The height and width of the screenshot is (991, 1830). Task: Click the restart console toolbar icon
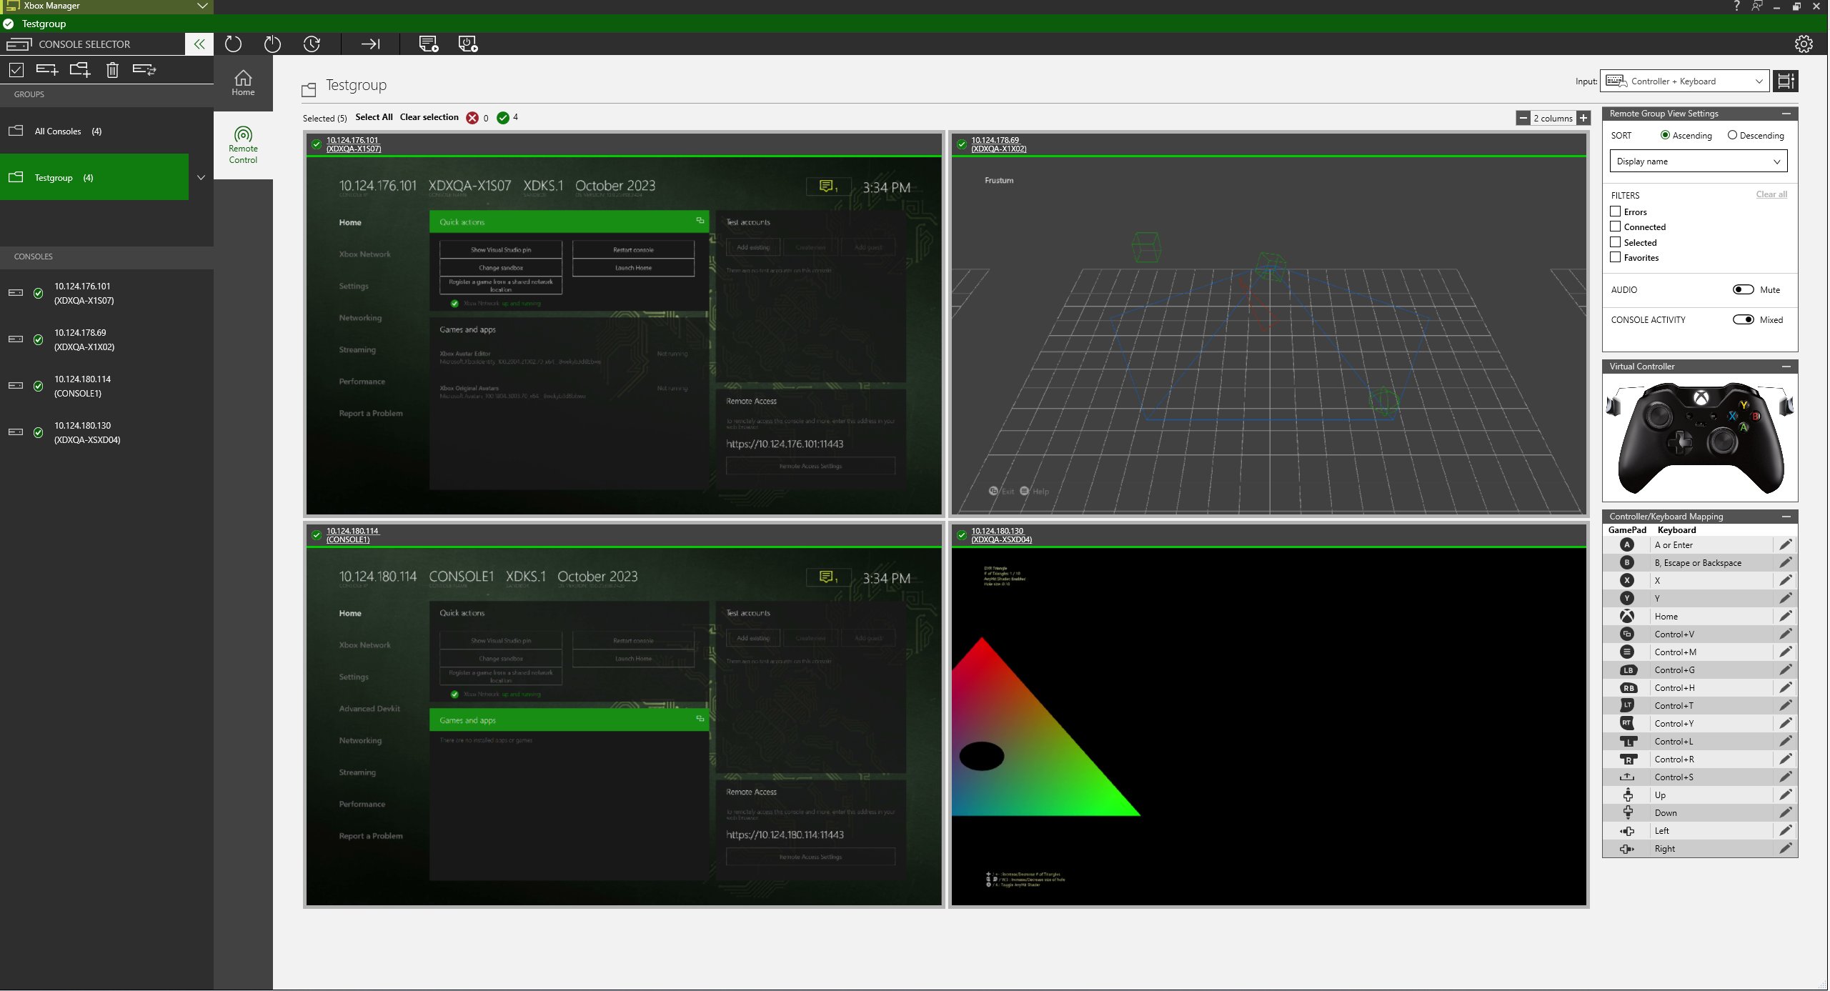[x=233, y=44]
